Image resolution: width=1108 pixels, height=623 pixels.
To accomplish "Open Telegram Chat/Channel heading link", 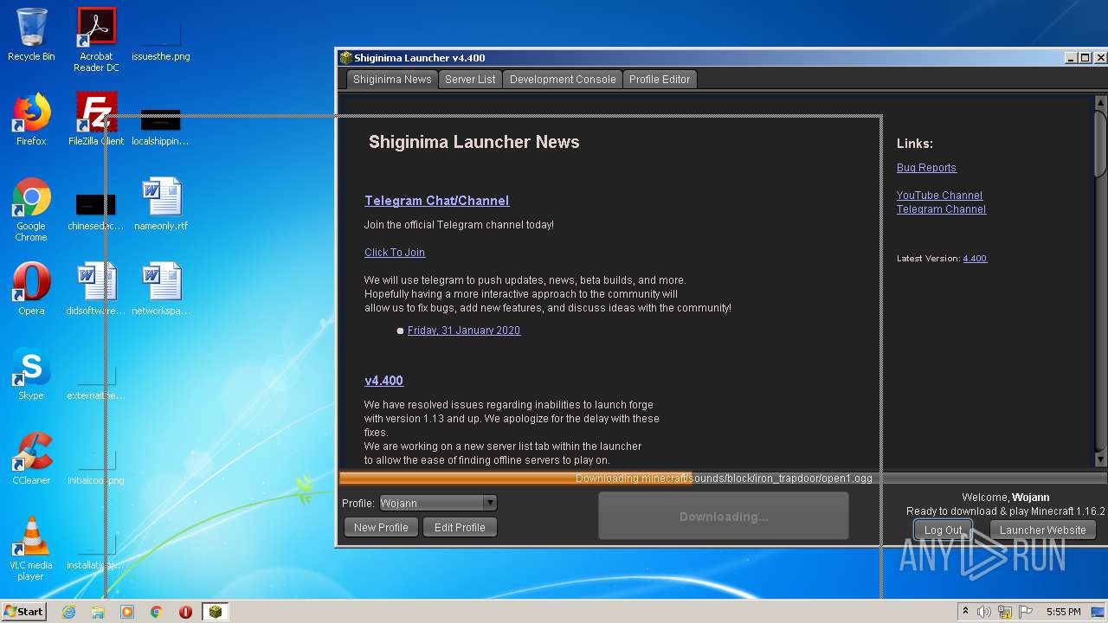I will (x=436, y=201).
